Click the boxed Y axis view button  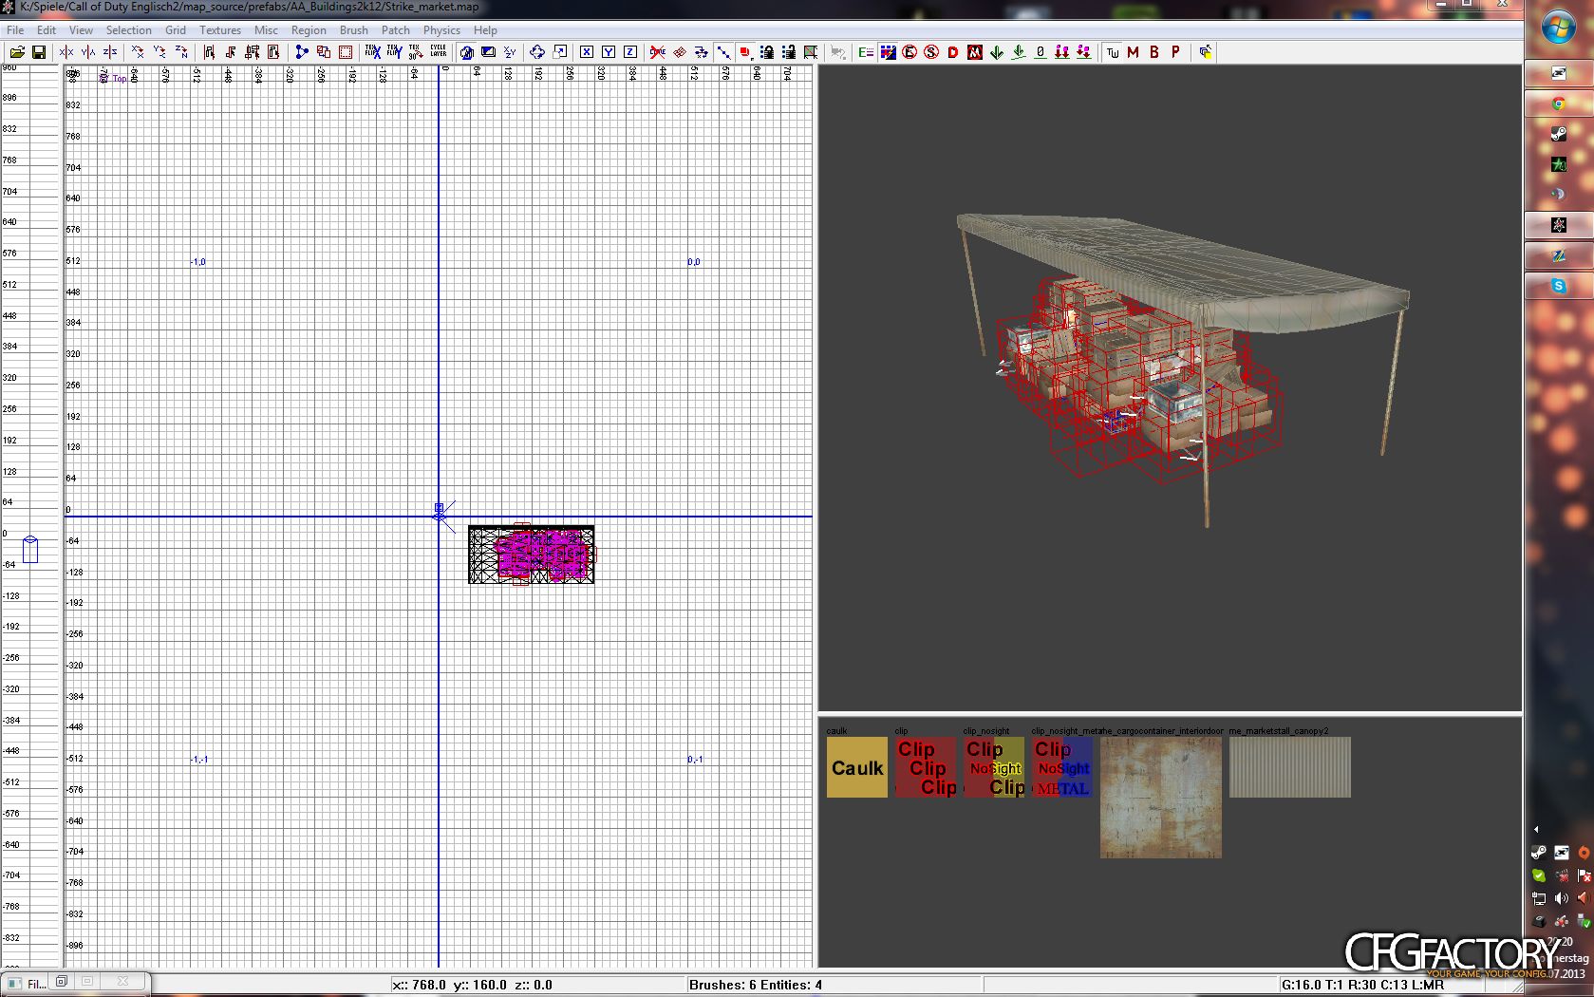[x=609, y=52]
